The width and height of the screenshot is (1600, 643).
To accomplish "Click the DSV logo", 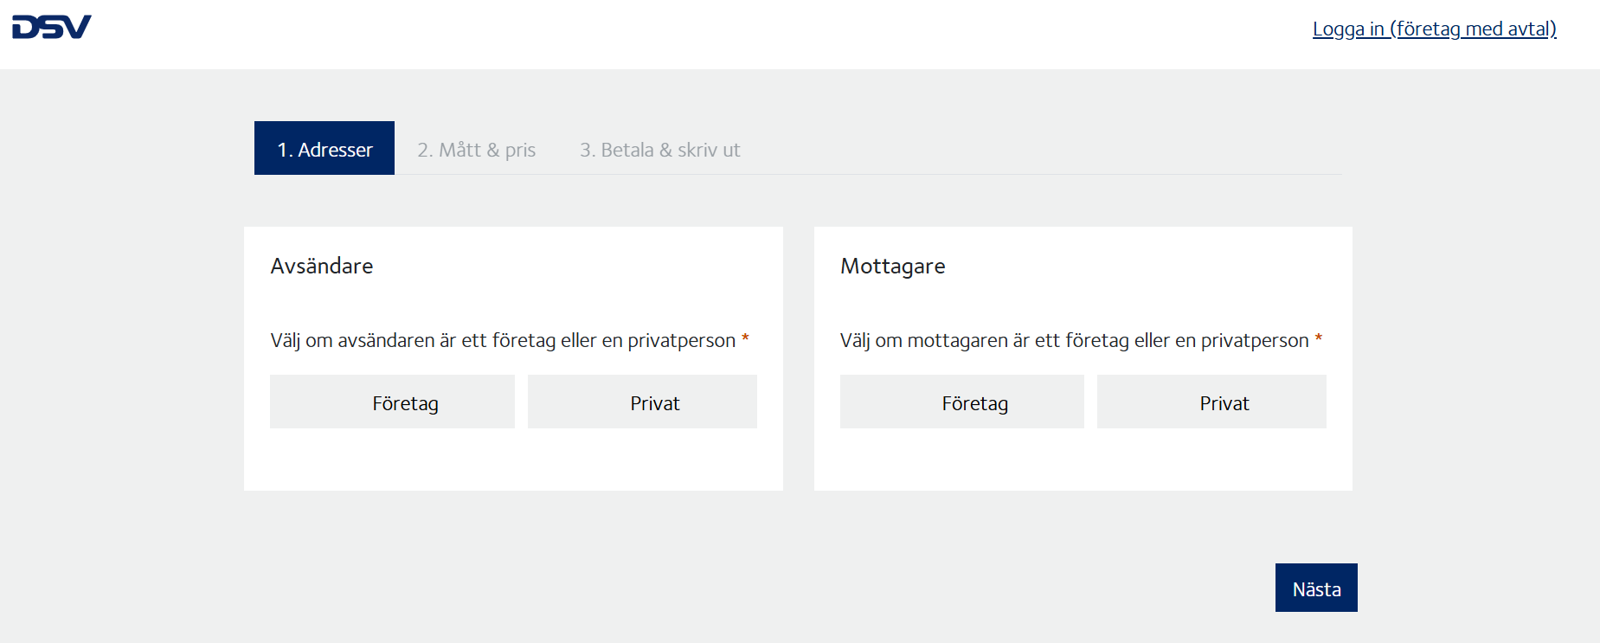I will point(52,27).
